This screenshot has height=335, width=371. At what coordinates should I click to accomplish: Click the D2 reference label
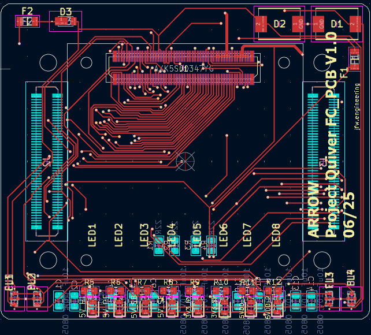[280, 24]
